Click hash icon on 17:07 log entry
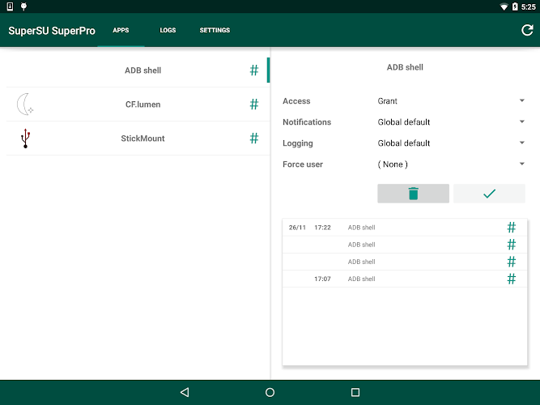 pos(511,279)
